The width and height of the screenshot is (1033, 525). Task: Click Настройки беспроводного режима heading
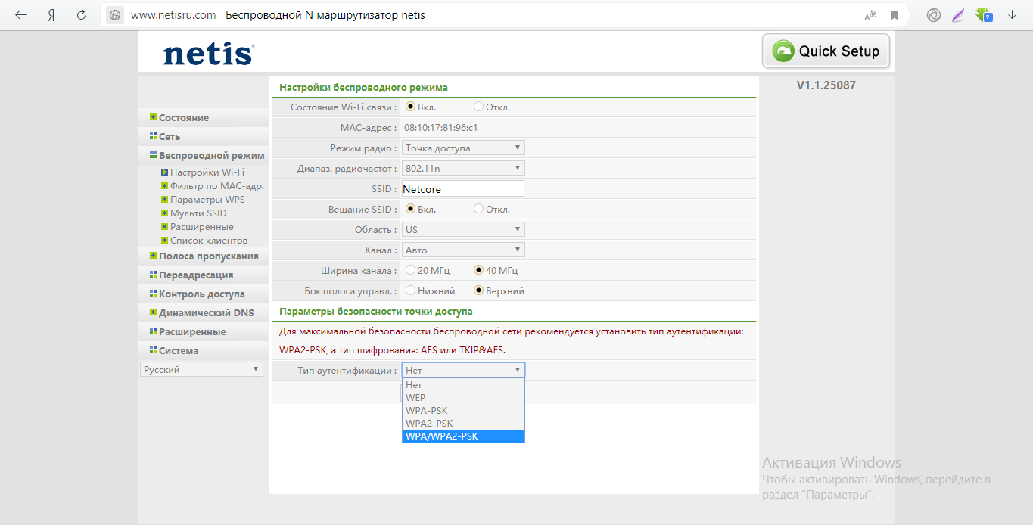tap(363, 88)
